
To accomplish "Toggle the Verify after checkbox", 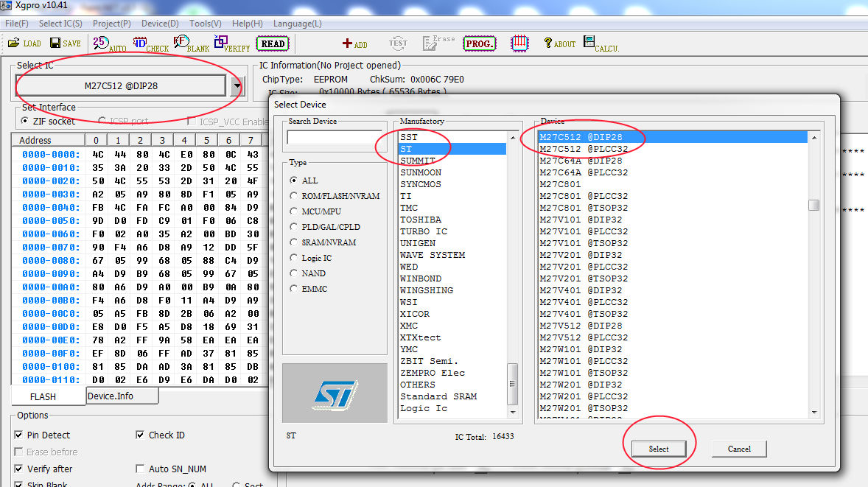I will 19,469.
